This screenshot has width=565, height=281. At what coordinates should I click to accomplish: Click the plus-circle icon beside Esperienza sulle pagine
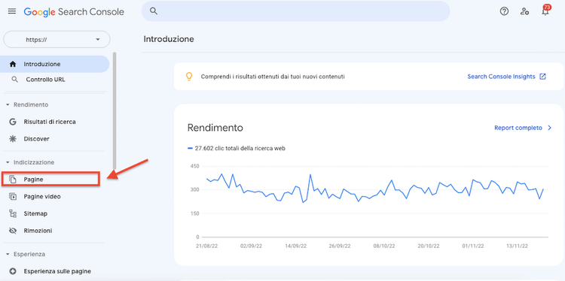click(x=13, y=271)
